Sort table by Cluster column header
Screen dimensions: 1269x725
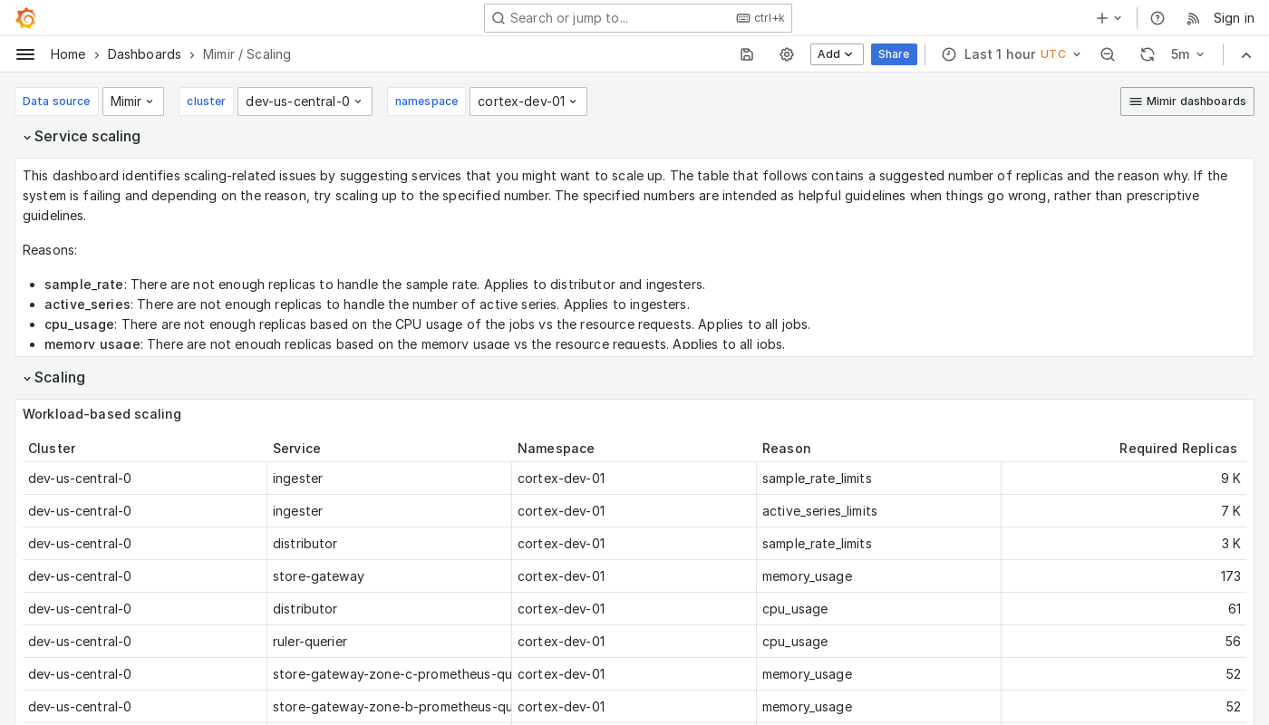click(x=52, y=449)
